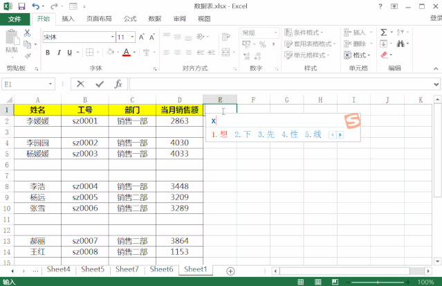This screenshot has height=286, width=442.
Task: Click the zoom slider in status bar
Action: coord(378,282)
